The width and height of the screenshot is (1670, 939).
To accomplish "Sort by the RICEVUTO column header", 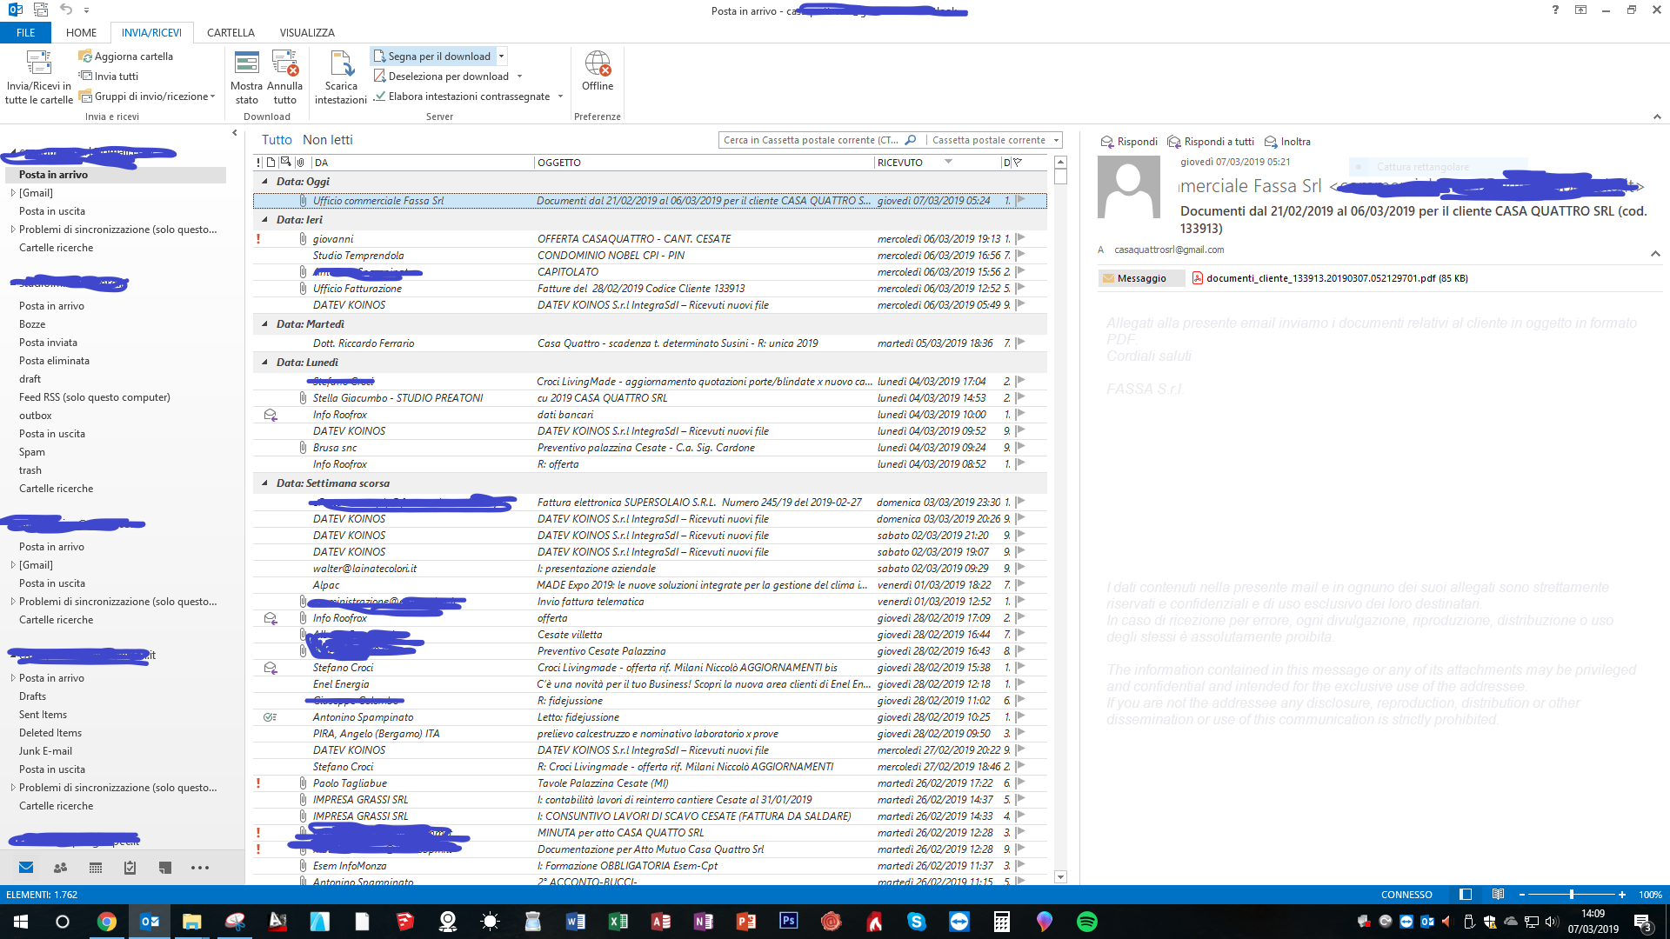I will click(937, 163).
